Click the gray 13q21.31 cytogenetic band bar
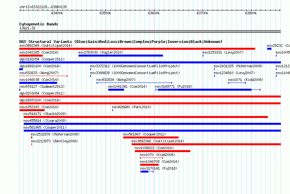 tap(150, 32)
